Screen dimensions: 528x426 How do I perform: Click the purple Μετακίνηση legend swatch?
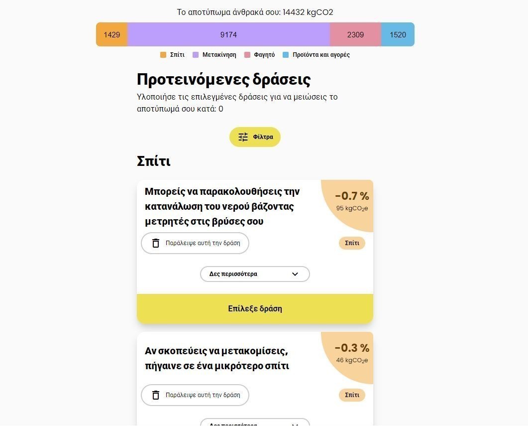196,55
